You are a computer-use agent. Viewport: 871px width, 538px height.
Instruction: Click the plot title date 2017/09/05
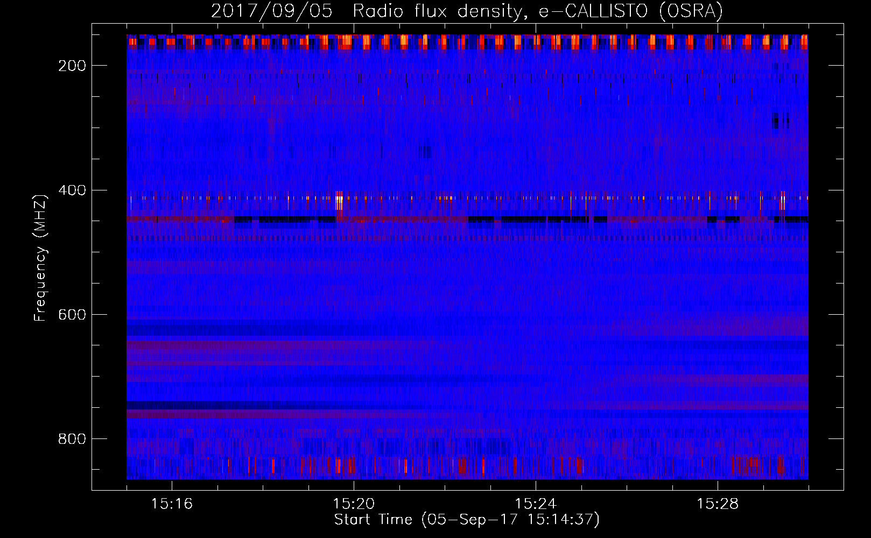point(272,11)
